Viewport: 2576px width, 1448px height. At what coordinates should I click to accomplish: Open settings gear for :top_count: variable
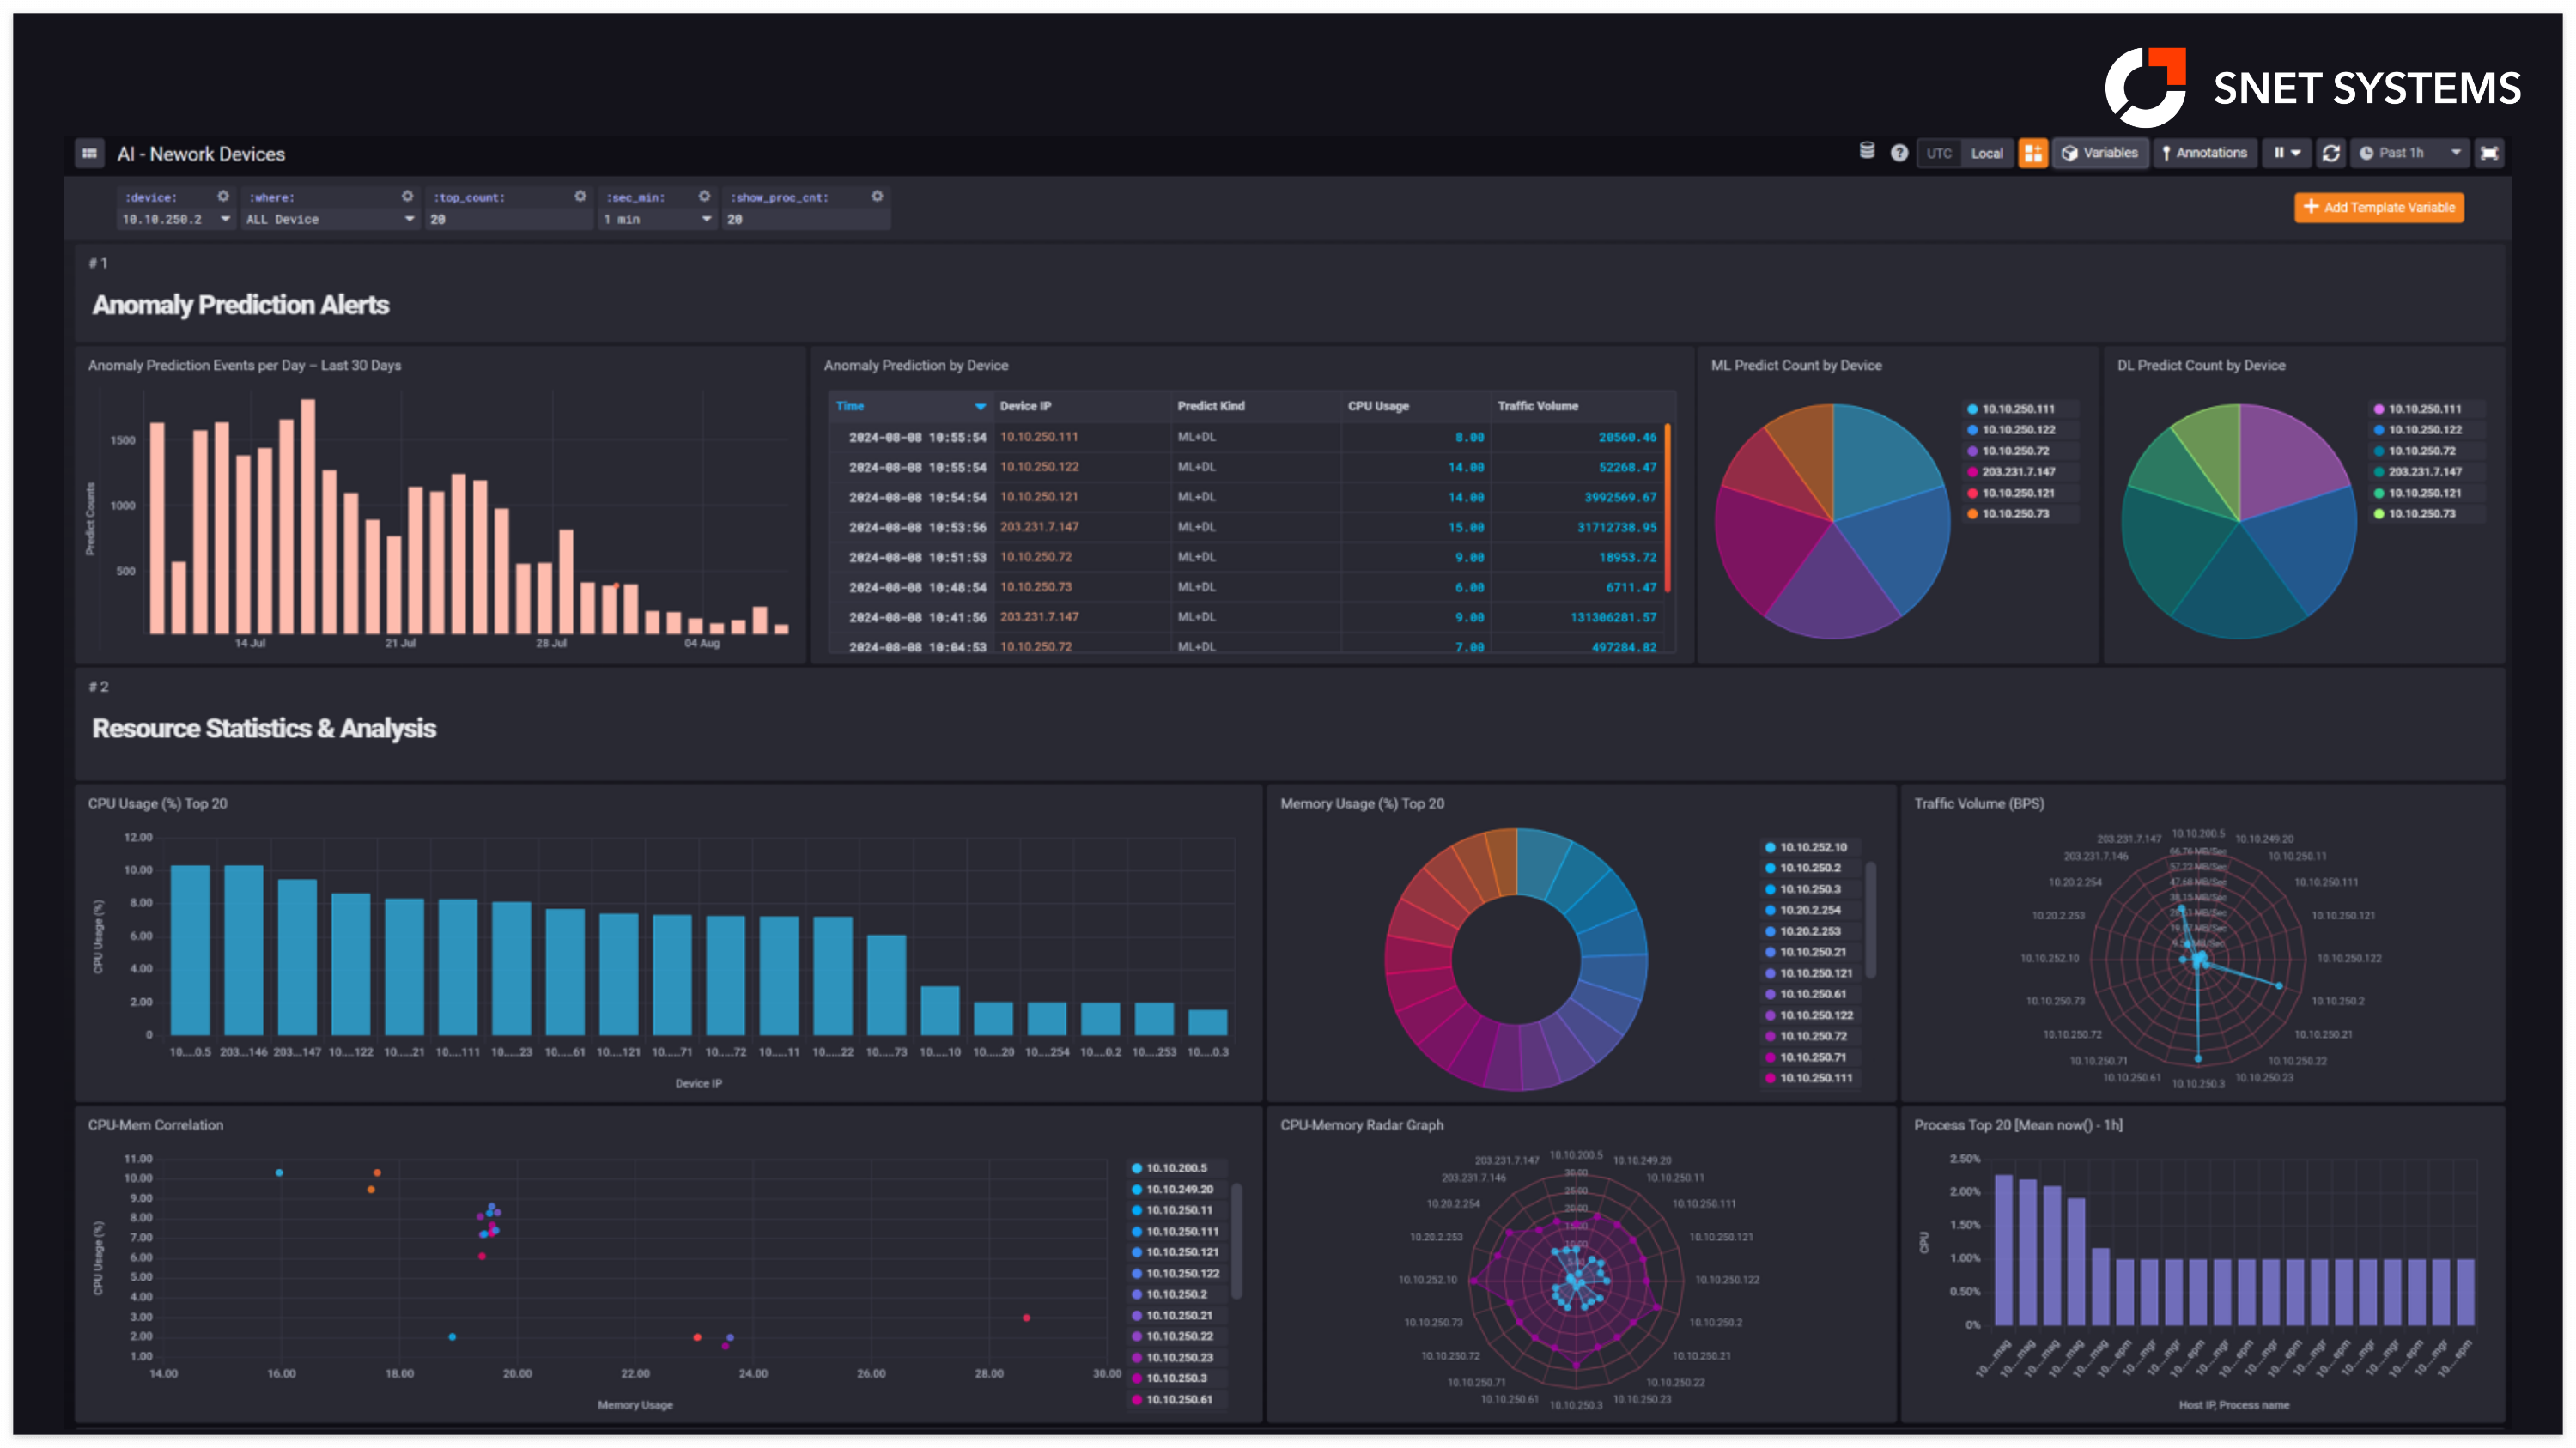tap(580, 196)
